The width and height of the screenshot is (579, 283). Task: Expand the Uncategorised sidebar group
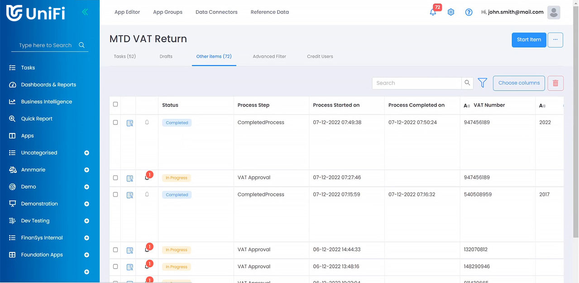pyautogui.click(x=86, y=153)
